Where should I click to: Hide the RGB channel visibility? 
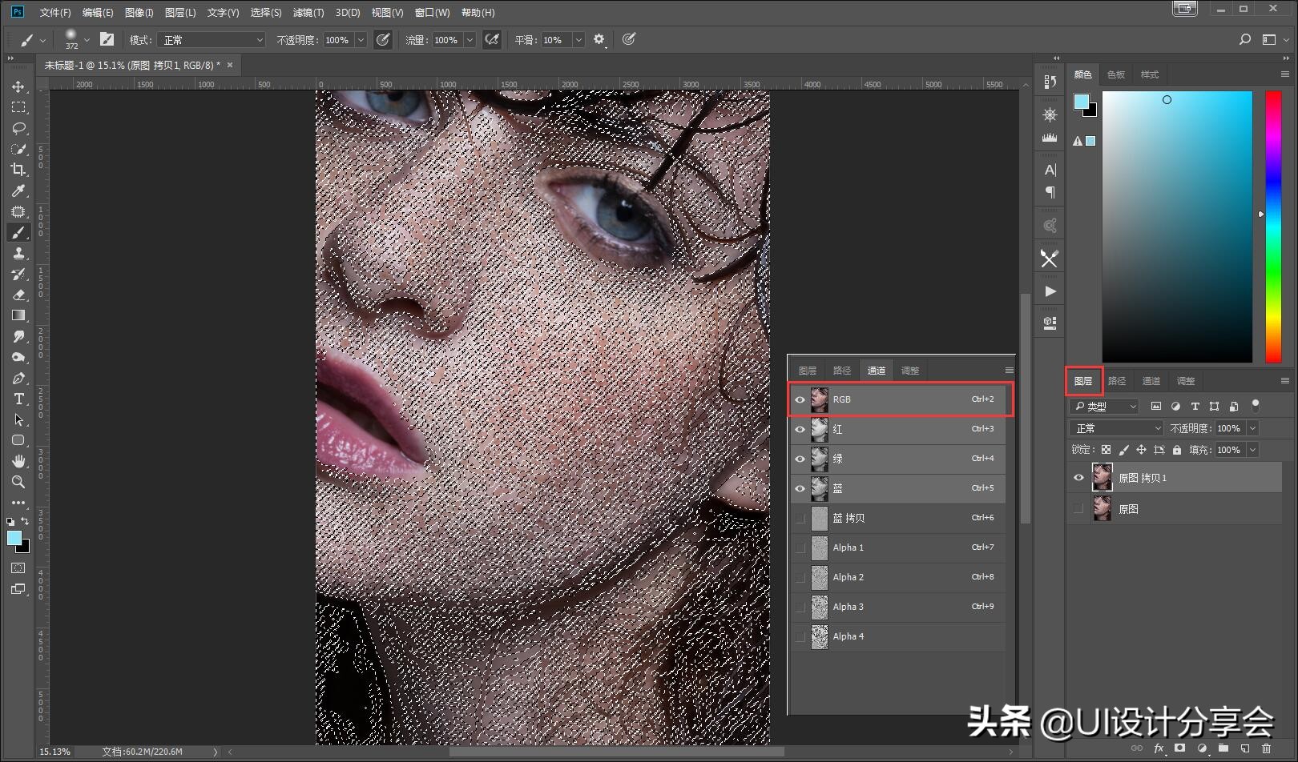click(800, 399)
